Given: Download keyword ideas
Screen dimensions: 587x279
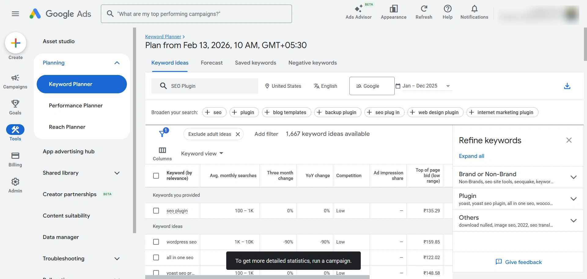Looking at the screenshot, I should click(x=567, y=86).
